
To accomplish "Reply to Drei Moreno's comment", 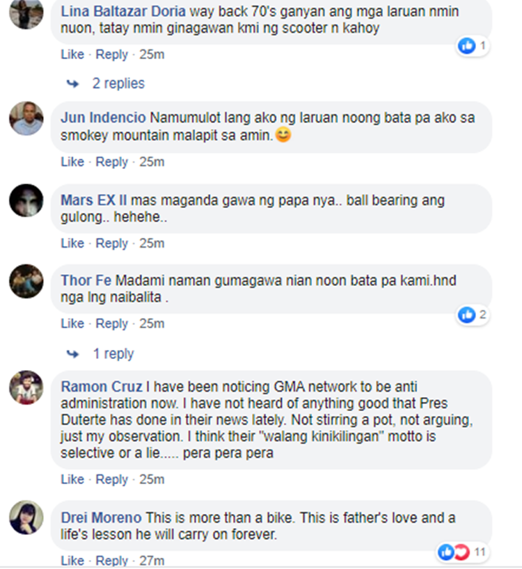I will (x=112, y=561).
